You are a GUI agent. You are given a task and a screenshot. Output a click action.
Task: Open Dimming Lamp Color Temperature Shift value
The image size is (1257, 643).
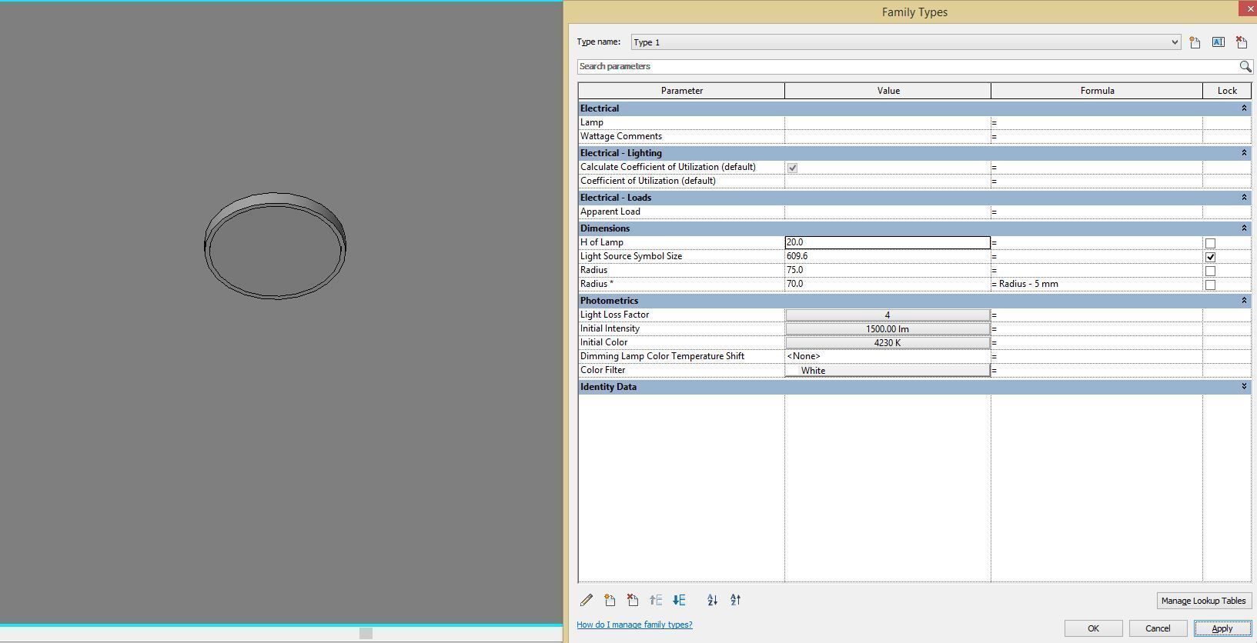pyautogui.click(x=888, y=356)
